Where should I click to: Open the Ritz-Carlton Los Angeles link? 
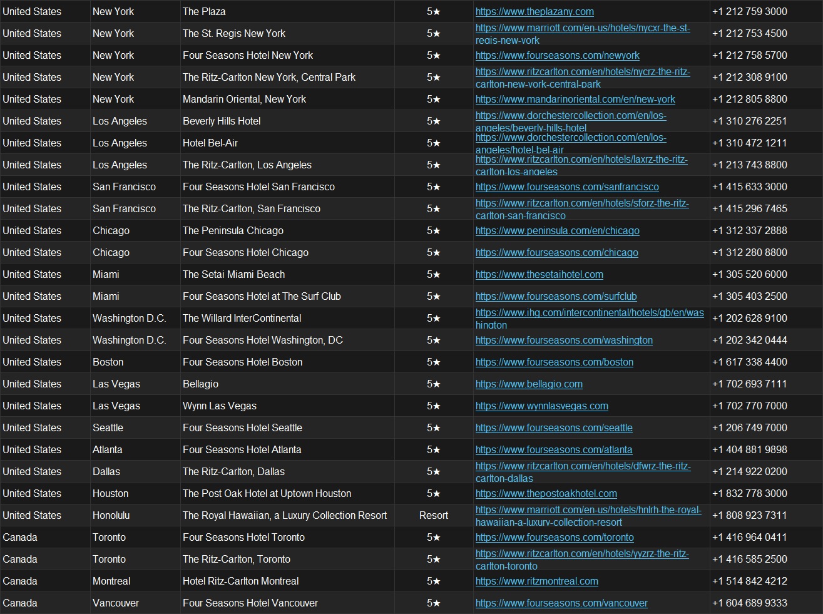coord(581,165)
